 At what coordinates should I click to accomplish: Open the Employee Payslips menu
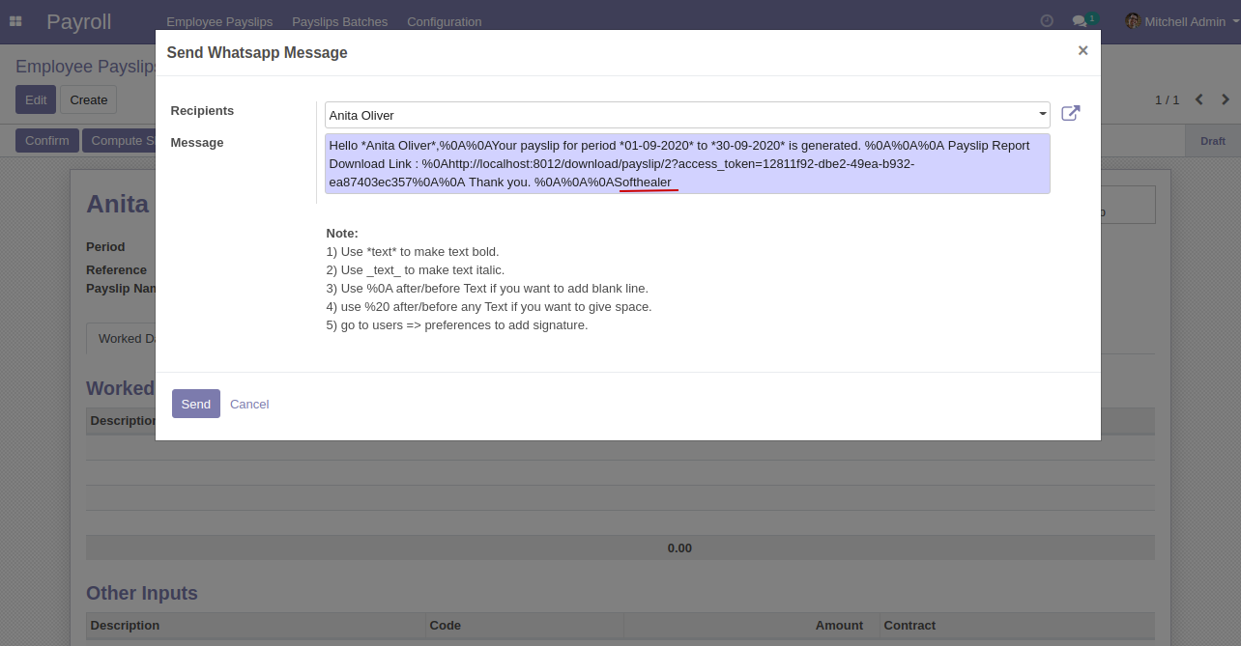point(219,21)
